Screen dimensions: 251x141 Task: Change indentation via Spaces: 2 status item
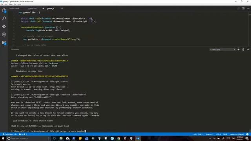coord(209,134)
